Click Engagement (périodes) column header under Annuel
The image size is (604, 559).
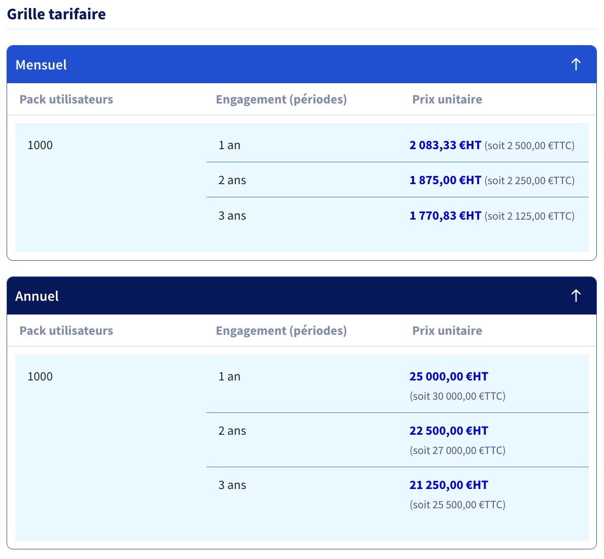(281, 331)
